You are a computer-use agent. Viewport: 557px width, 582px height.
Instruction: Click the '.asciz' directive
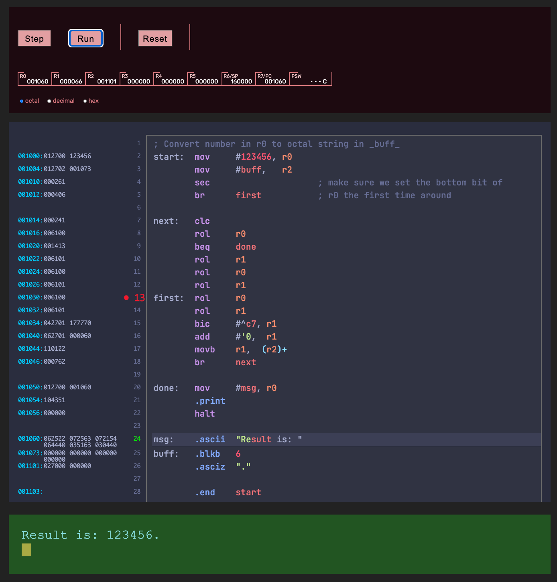(210, 467)
